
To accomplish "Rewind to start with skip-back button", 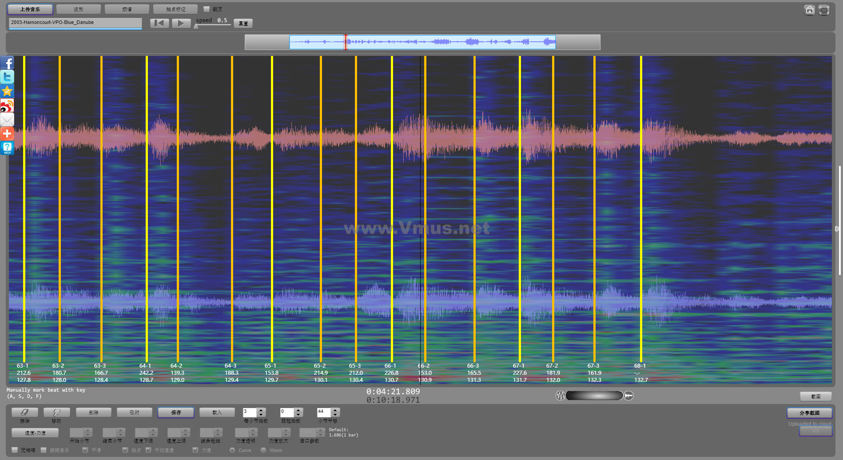I will [x=159, y=23].
